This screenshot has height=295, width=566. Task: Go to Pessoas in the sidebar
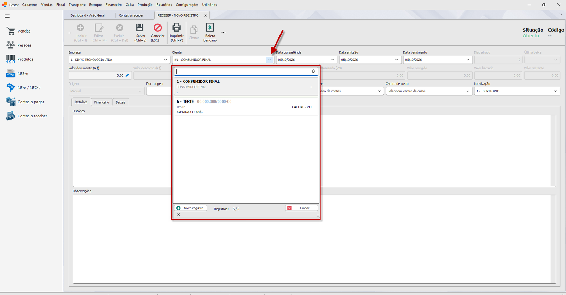click(24, 45)
